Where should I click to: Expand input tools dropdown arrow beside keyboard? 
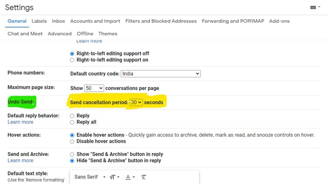click(x=319, y=7)
